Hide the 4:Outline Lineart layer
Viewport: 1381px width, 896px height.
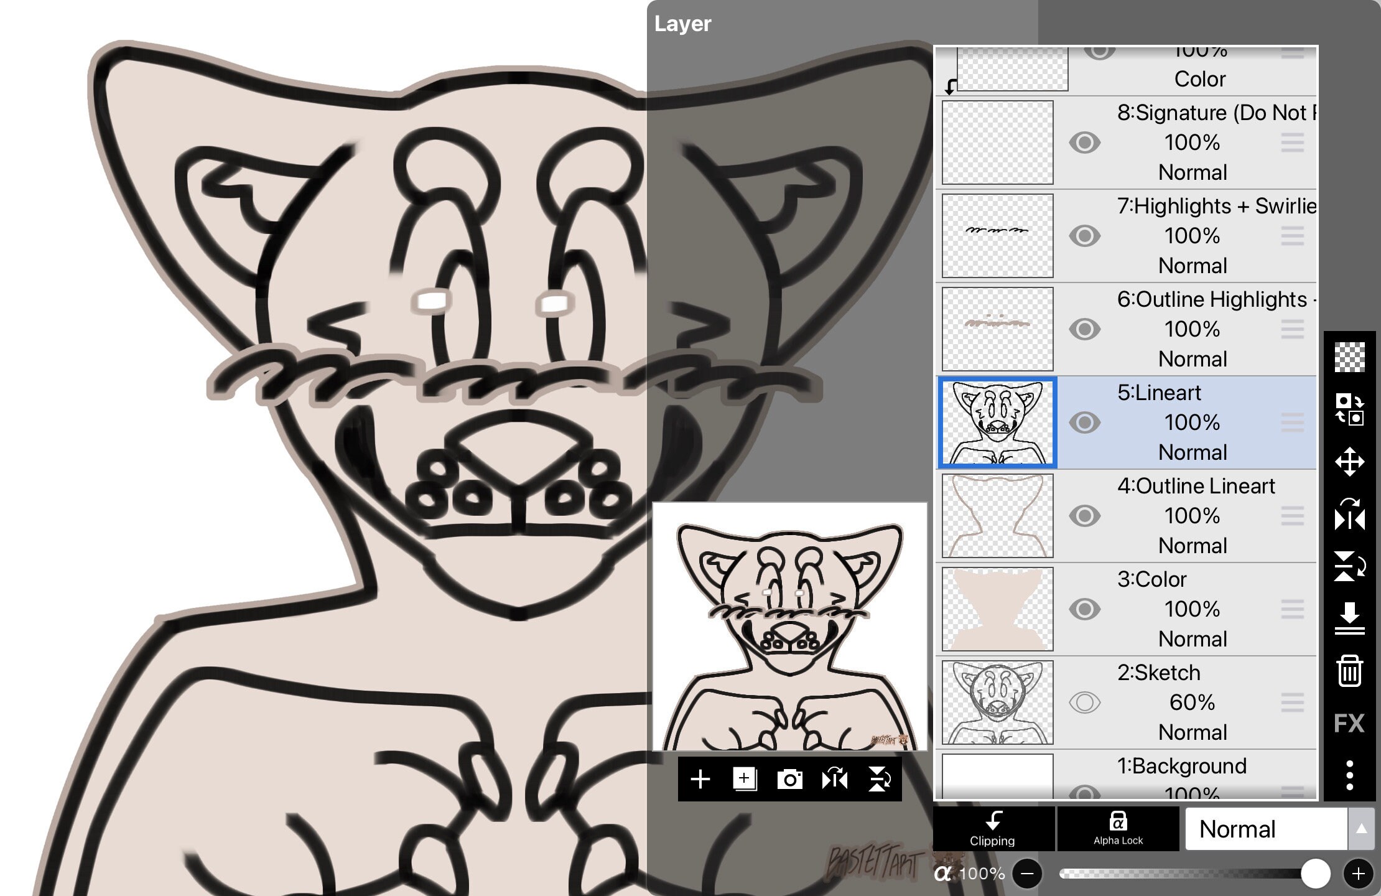point(1084,516)
